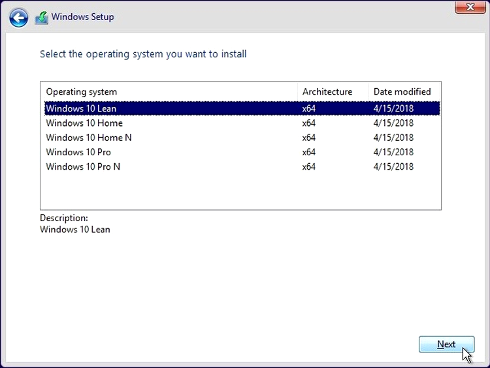The height and width of the screenshot is (368, 490).
Task: Click the Windows 10 Lean description text
Action: pos(75,230)
